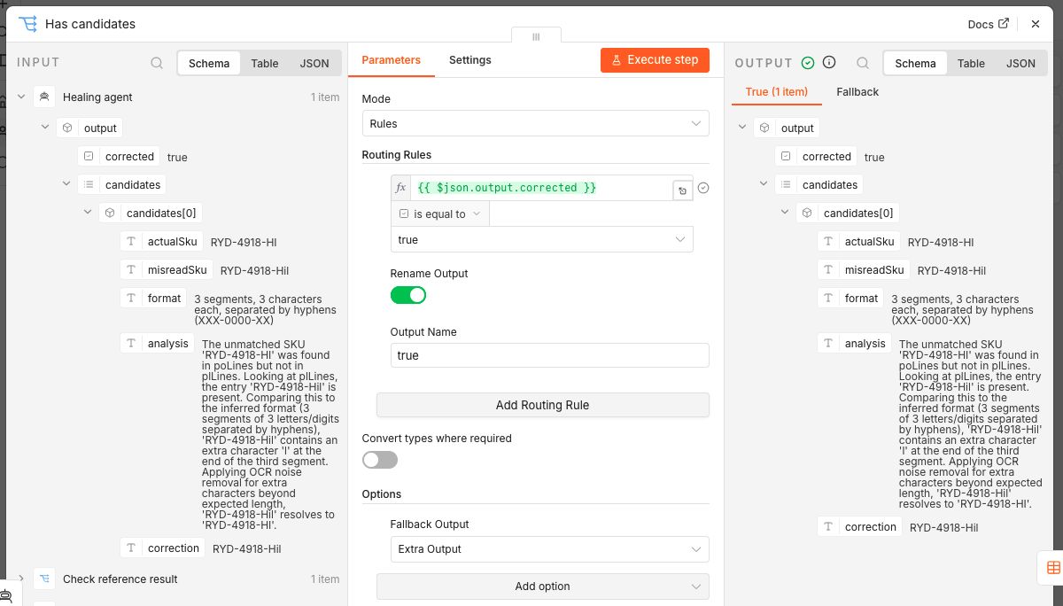The height and width of the screenshot is (606, 1063).
Task: Select output JSON view
Action: click(1020, 63)
